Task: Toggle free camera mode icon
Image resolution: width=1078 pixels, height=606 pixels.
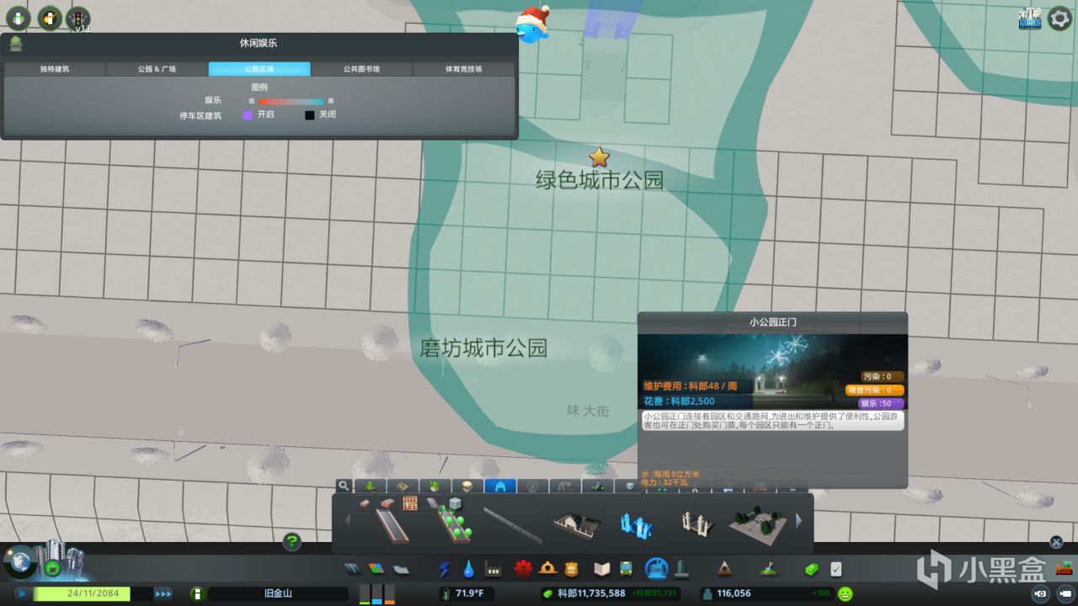Action: tap(1065, 593)
